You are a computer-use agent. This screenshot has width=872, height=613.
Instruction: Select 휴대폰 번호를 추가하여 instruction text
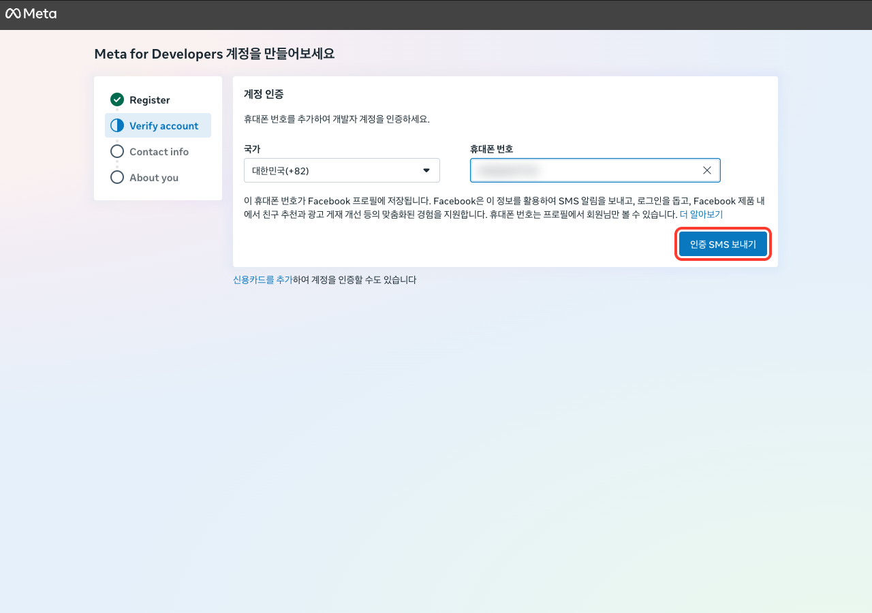pyautogui.click(x=337, y=119)
